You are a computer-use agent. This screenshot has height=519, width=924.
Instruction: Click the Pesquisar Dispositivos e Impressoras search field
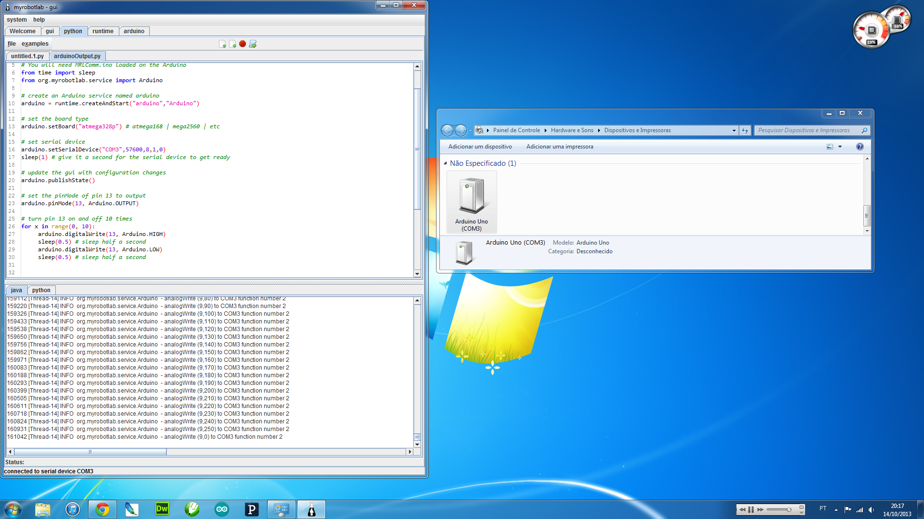(x=807, y=130)
